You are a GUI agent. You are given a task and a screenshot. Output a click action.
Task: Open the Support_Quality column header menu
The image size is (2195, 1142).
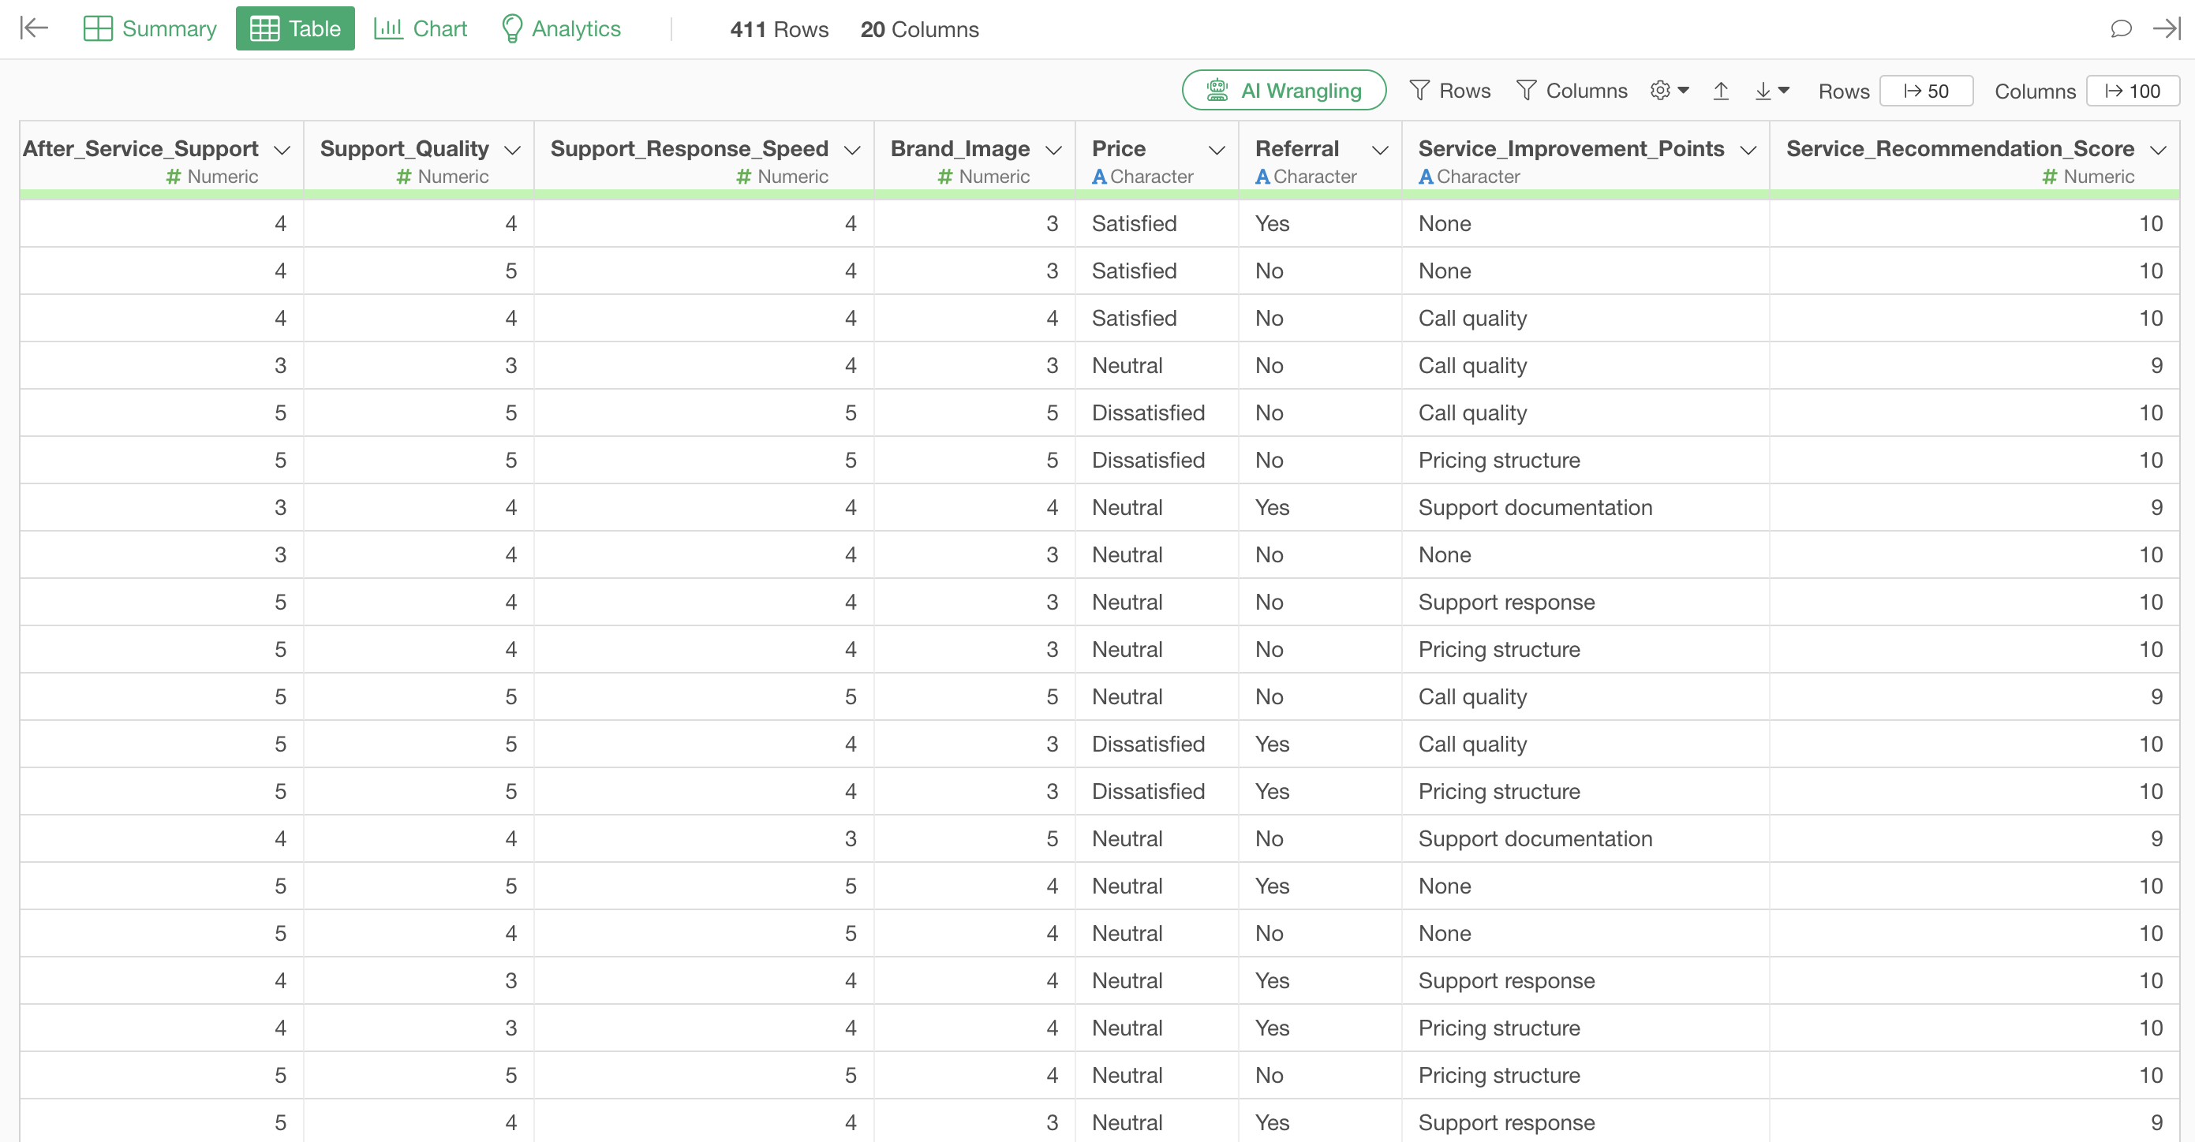point(512,150)
